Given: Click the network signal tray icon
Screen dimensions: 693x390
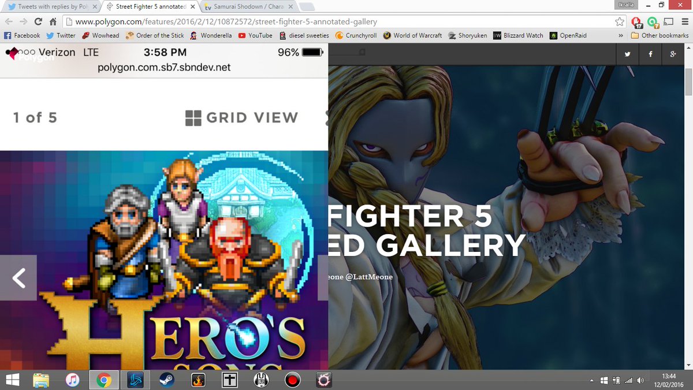Looking at the screenshot, I should click(x=629, y=380).
